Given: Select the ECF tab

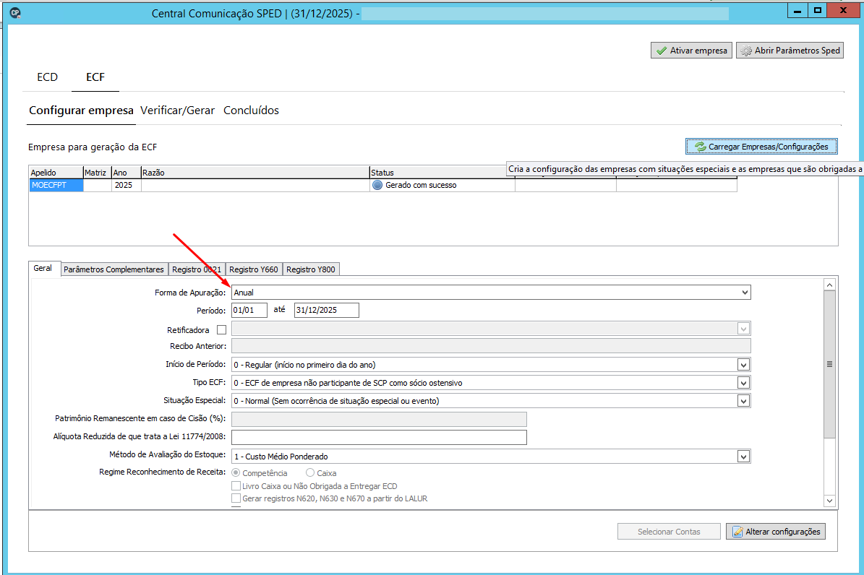Looking at the screenshot, I should click(95, 77).
